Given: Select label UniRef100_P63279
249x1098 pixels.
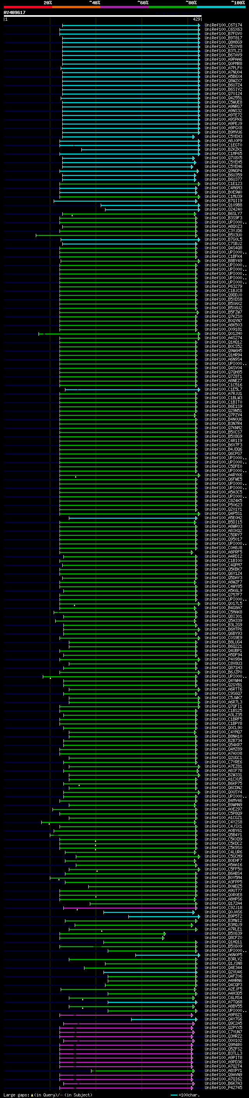Looking at the screenshot, I should point(223,286).
